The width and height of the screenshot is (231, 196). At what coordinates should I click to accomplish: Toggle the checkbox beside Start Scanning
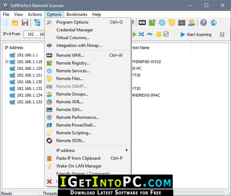[166, 34]
